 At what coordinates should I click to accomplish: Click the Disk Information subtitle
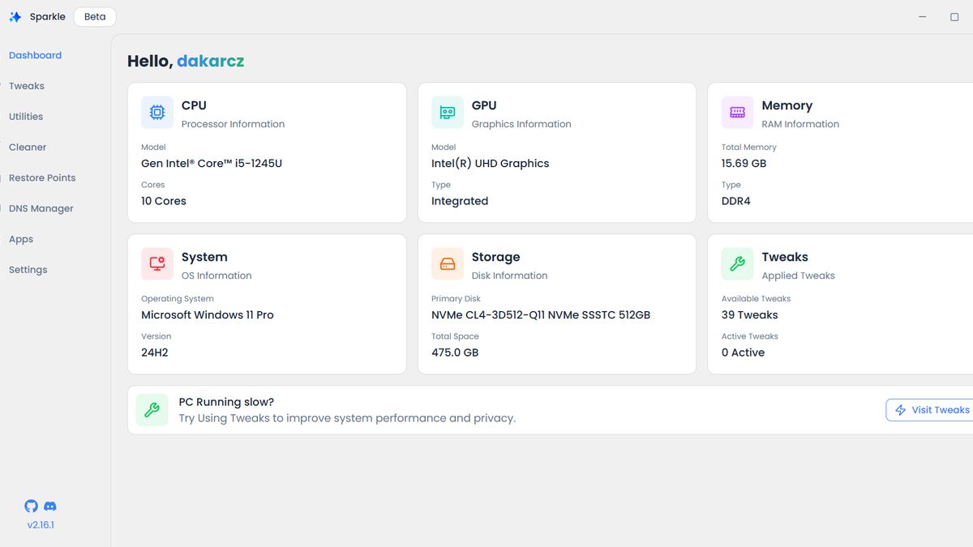(x=509, y=276)
